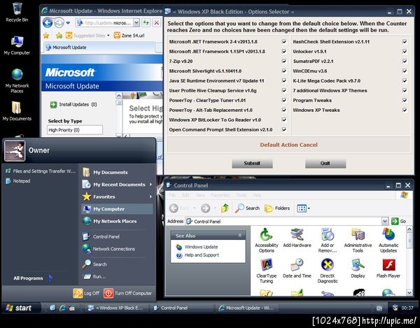The image size is (420, 328).
Task: Click Log Off in Start menu
Action: (86, 293)
